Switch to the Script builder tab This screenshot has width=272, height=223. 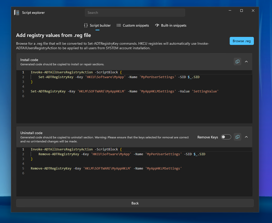(97, 25)
